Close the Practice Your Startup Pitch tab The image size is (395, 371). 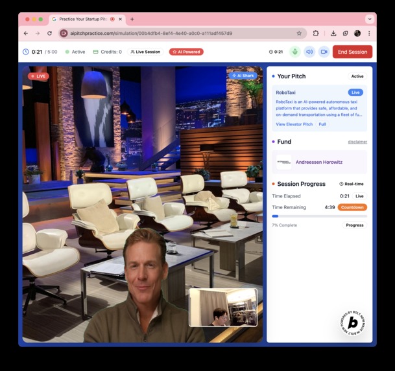point(121,19)
